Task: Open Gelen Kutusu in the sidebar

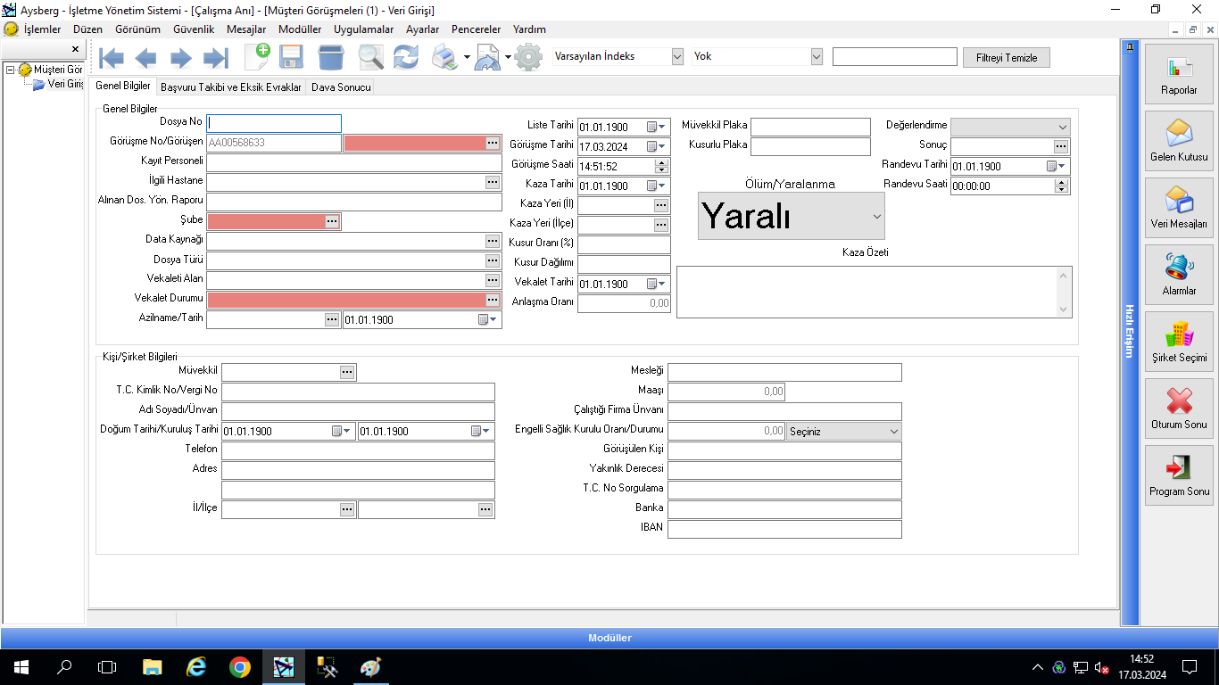Action: click(x=1179, y=140)
